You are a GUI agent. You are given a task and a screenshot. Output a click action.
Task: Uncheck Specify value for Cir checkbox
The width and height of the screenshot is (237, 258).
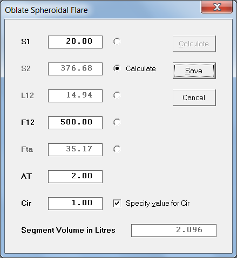click(117, 204)
